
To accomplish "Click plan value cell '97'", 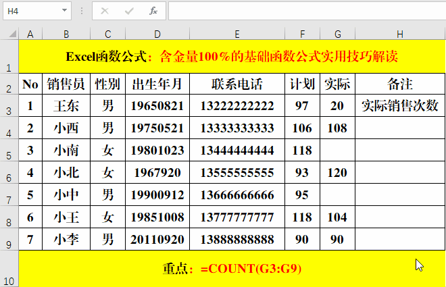I will click(x=302, y=105).
